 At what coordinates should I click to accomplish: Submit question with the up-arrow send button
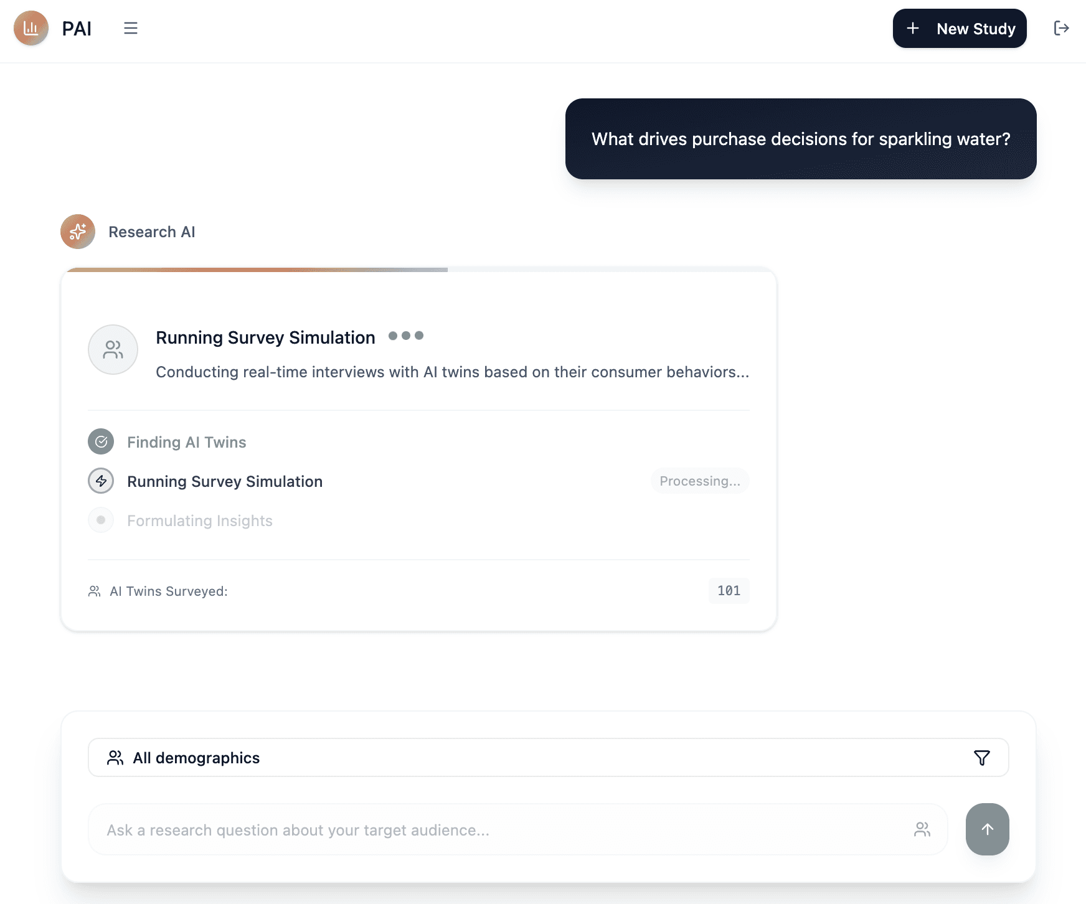click(988, 829)
